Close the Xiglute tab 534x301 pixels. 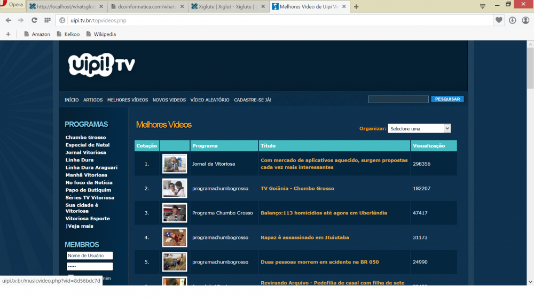point(263,6)
